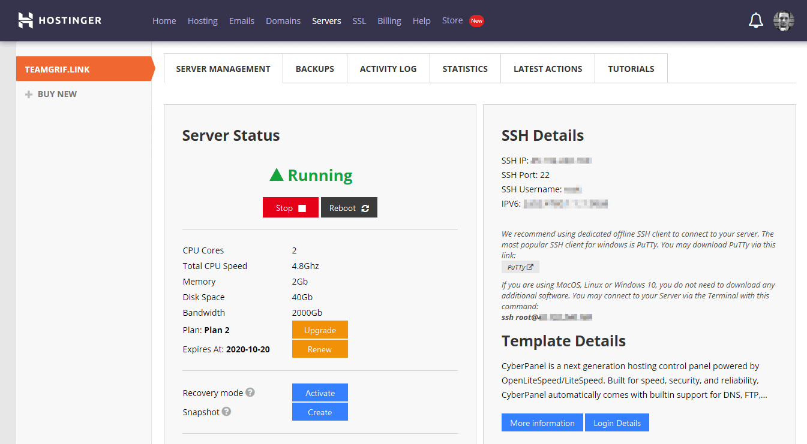Switch to Server Management tab
Viewport: 807px width, 444px height.
pos(223,68)
